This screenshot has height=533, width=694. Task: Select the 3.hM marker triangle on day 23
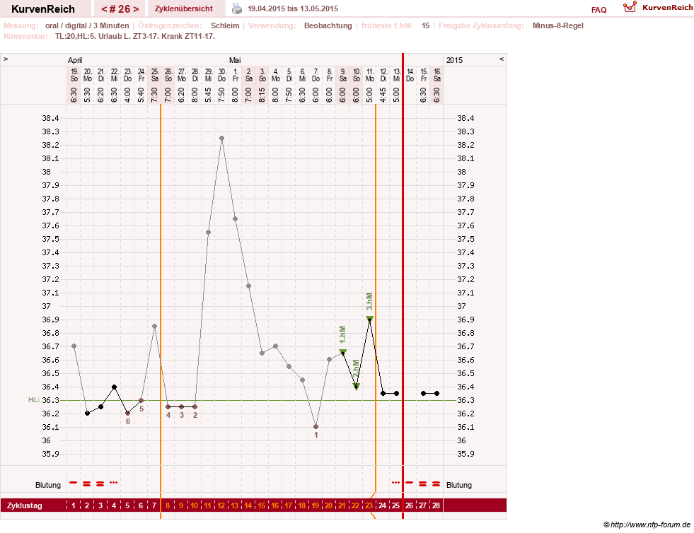369,319
